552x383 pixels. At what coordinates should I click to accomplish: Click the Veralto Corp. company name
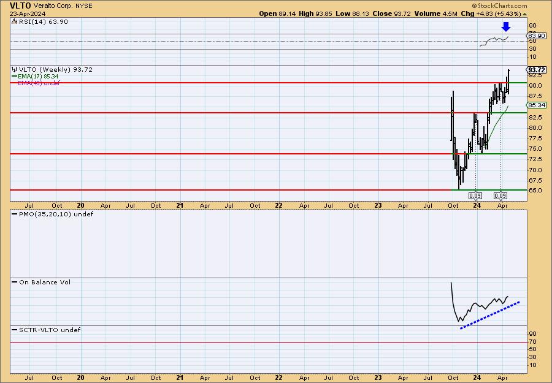53,6
